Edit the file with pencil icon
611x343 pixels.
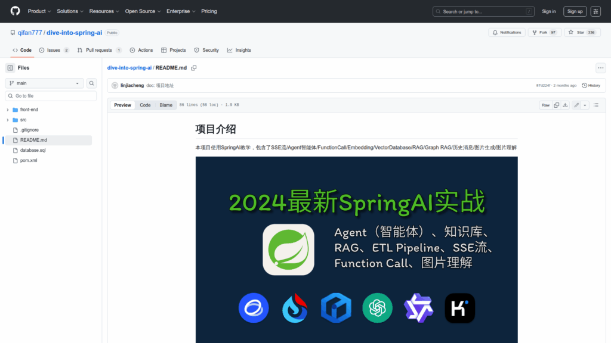coord(576,105)
